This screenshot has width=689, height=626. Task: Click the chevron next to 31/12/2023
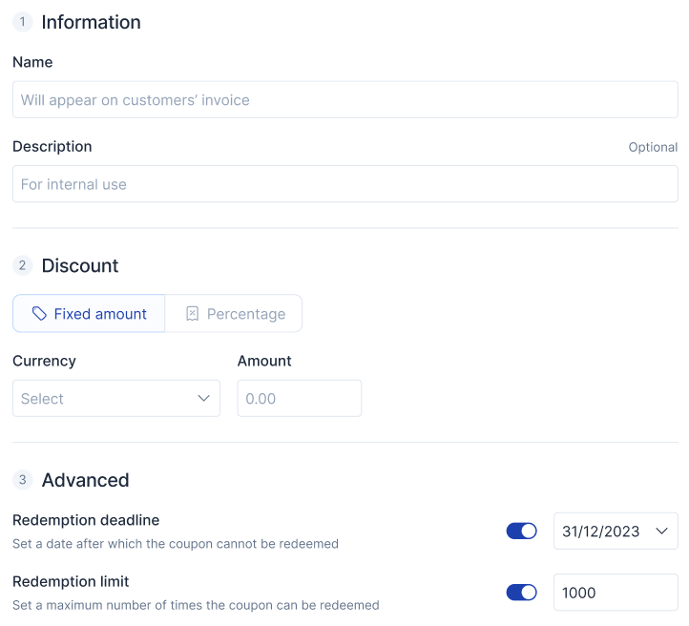(x=661, y=531)
